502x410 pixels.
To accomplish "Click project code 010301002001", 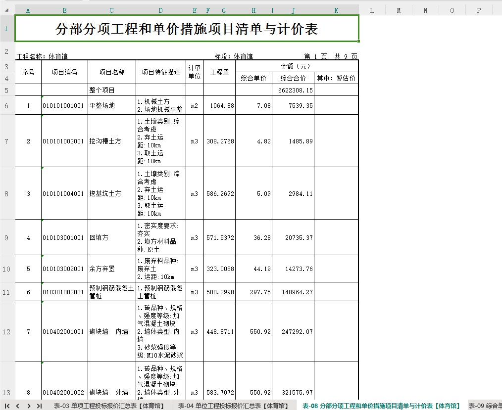I will tap(64, 292).
